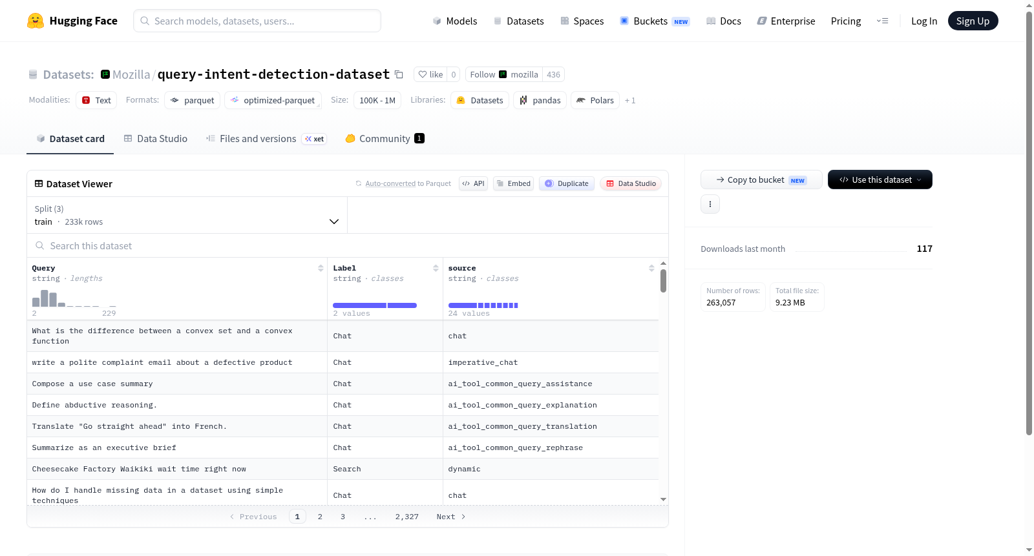Click the page vertical scrollbar
This screenshot has height=556, width=1034.
point(1029,223)
